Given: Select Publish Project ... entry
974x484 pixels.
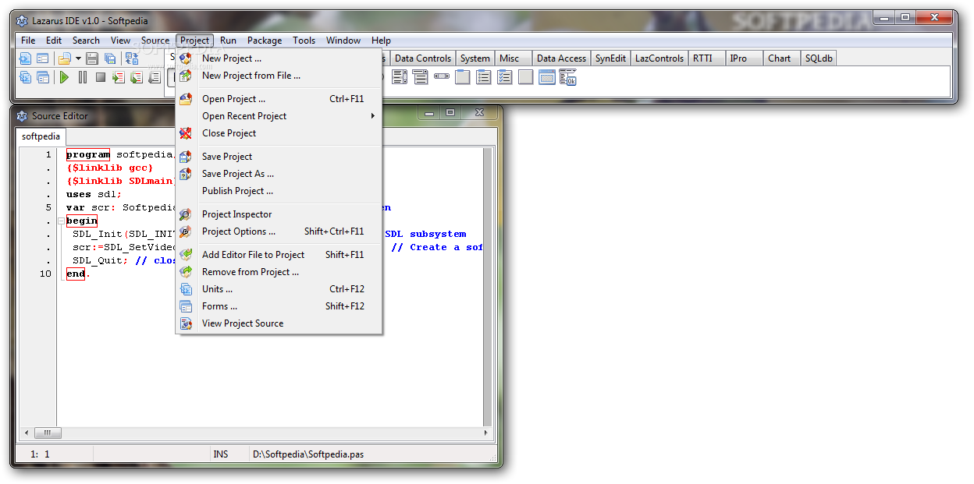Looking at the screenshot, I should pyautogui.click(x=279, y=191).
